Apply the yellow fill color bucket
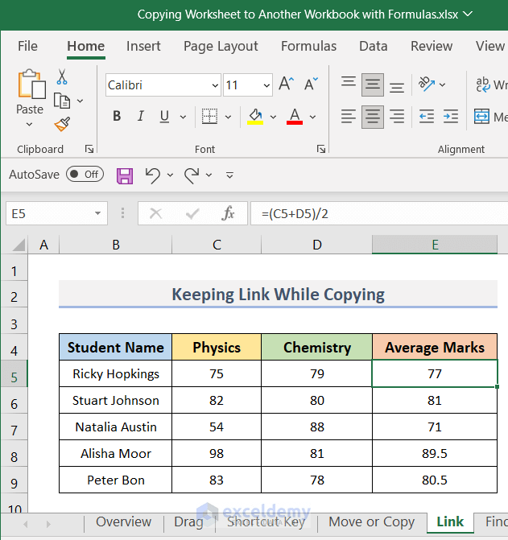This screenshot has height=540, width=508. (255, 117)
